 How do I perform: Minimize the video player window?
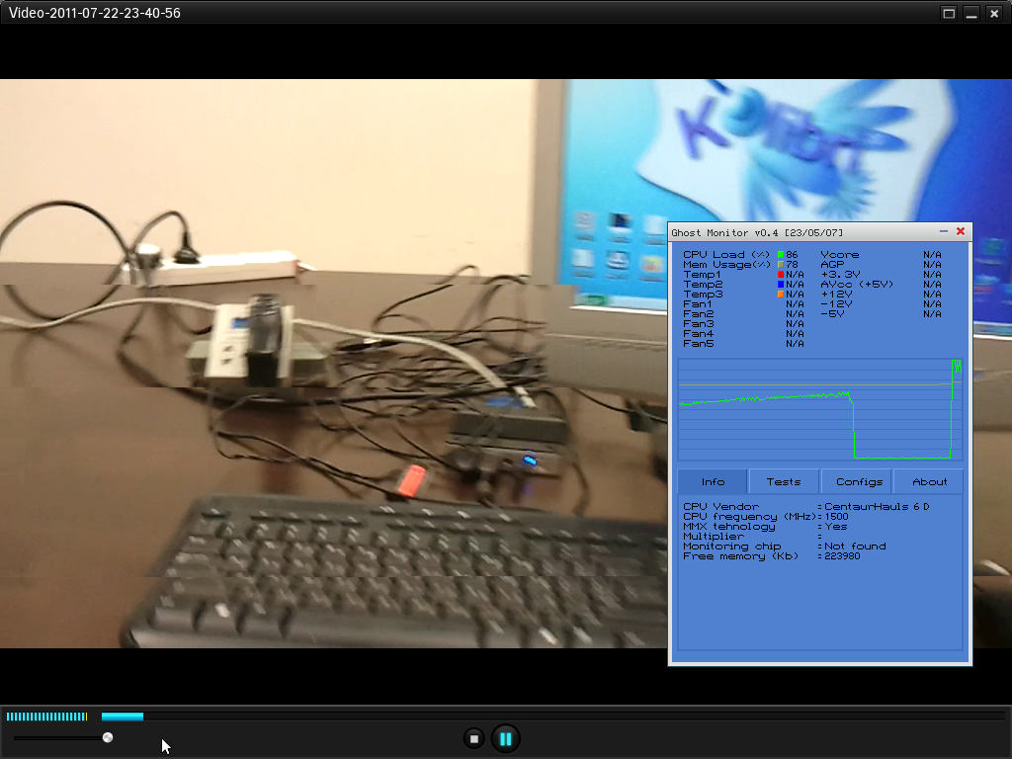click(x=971, y=13)
